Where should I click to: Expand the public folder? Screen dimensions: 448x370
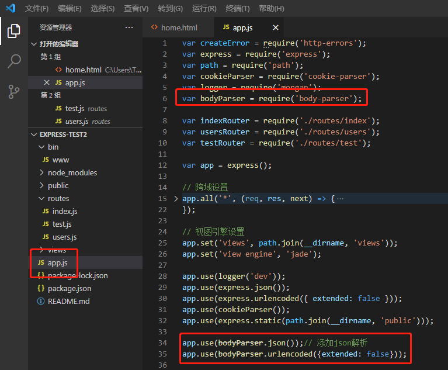click(41, 185)
